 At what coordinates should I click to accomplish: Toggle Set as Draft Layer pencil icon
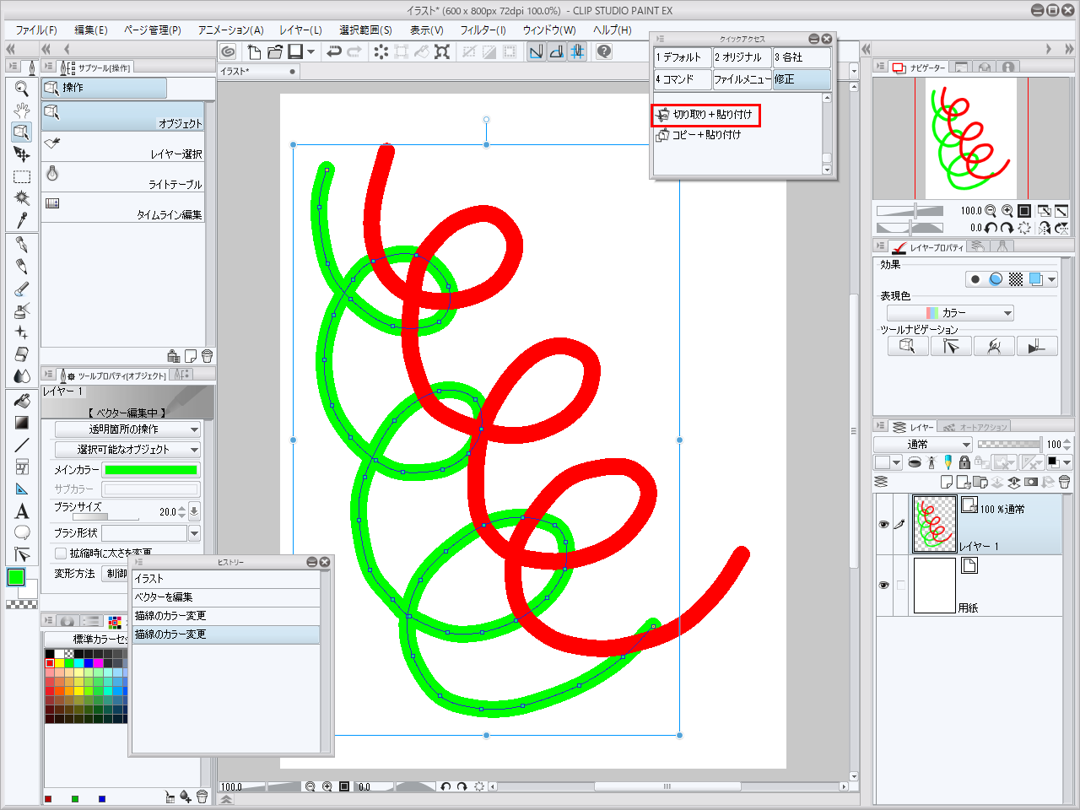click(948, 462)
